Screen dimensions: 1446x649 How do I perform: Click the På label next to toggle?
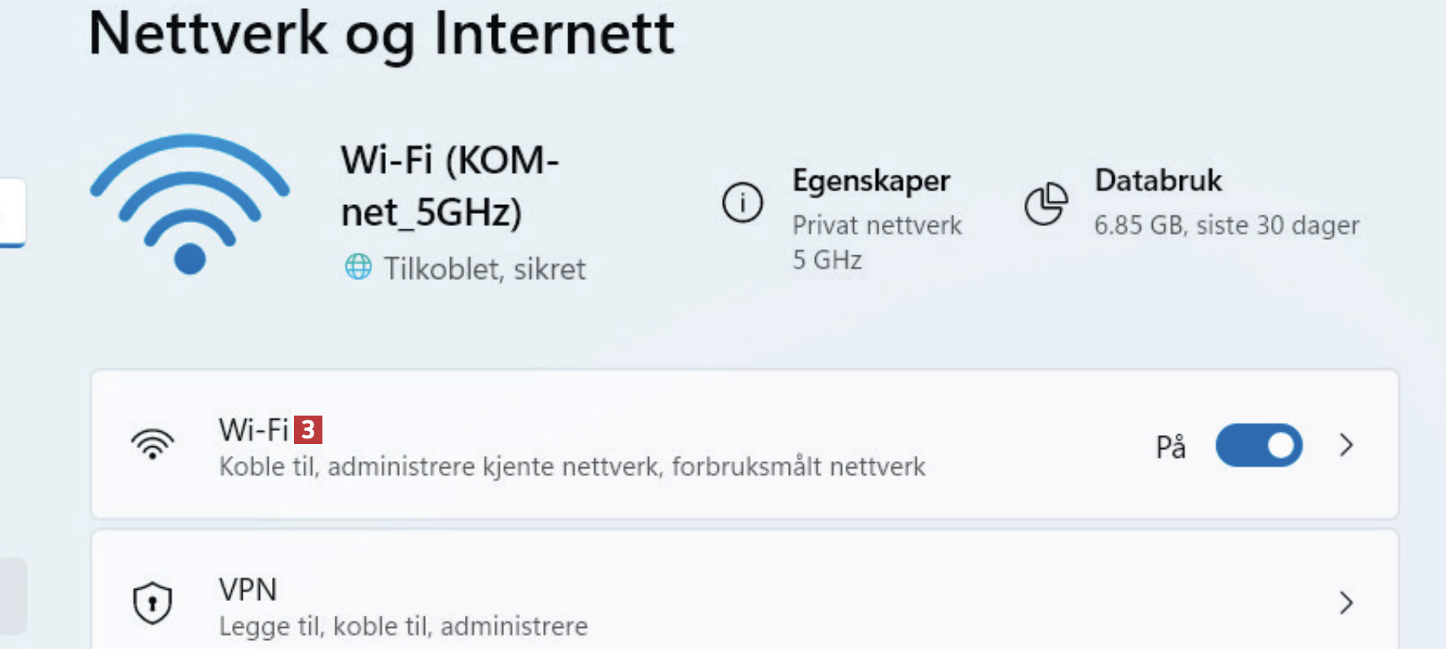(1171, 446)
